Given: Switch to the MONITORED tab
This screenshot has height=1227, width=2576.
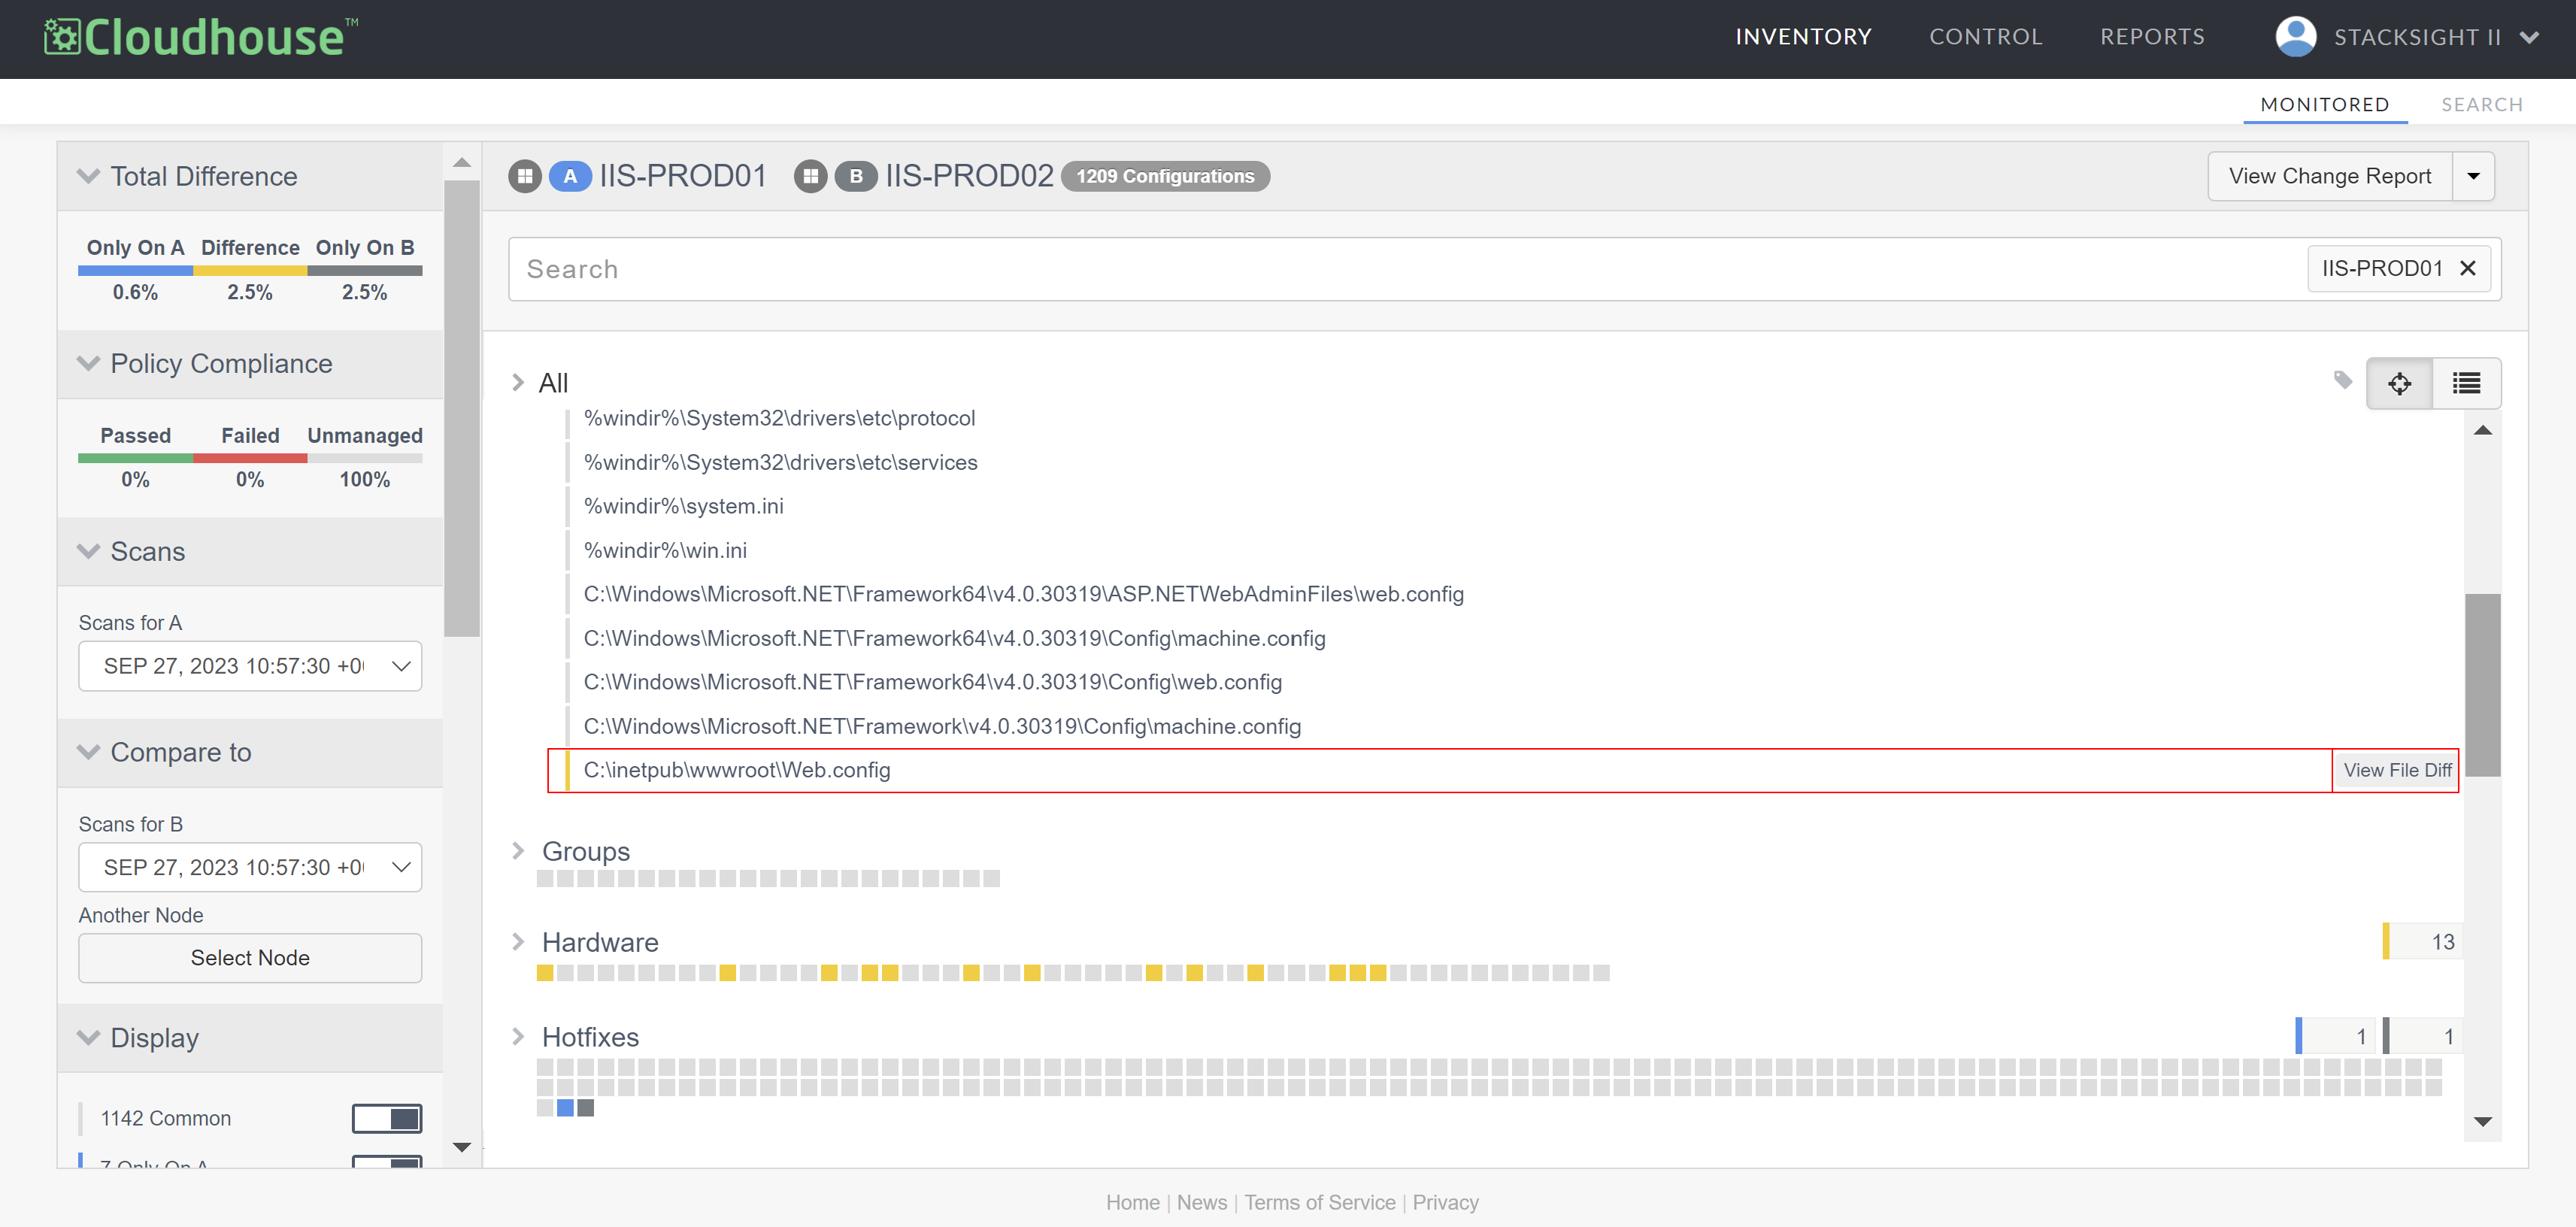Looking at the screenshot, I should point(2325,104).
